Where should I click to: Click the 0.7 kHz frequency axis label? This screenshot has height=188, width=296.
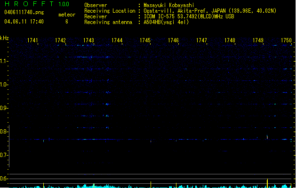(4, 155)
